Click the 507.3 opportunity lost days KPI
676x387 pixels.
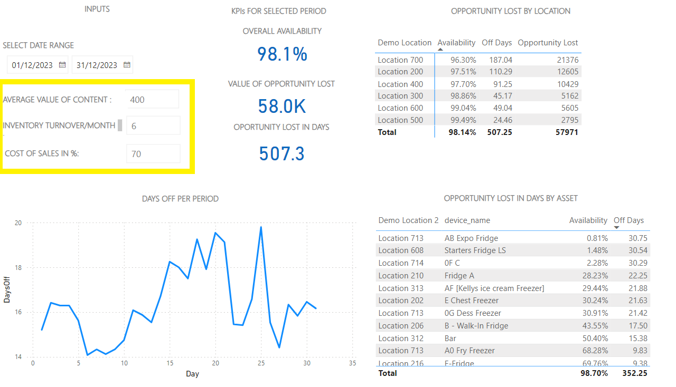click(x=282, y=153)
